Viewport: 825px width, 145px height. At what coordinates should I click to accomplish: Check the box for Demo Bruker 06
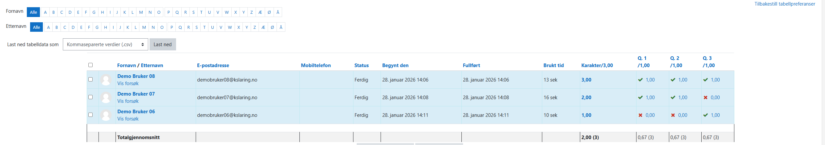coord(91,115)
